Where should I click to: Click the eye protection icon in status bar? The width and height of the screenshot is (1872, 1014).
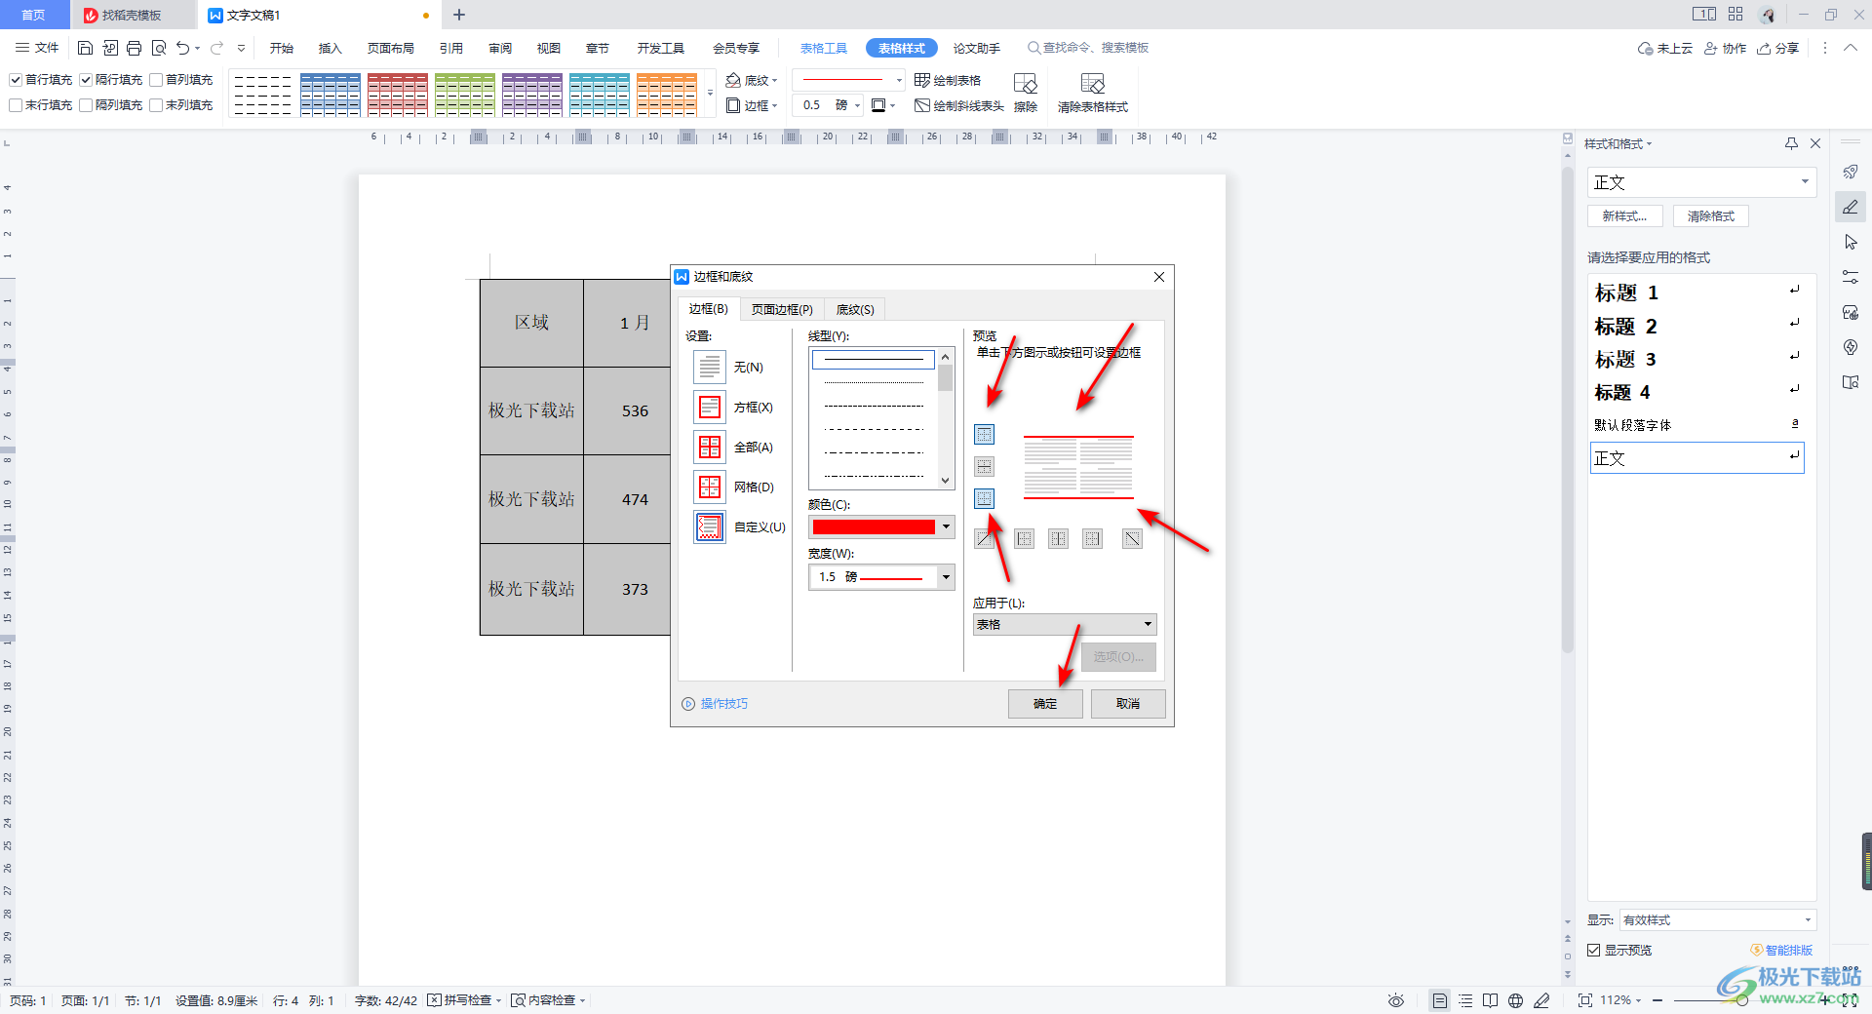tap(1396, 1000)
